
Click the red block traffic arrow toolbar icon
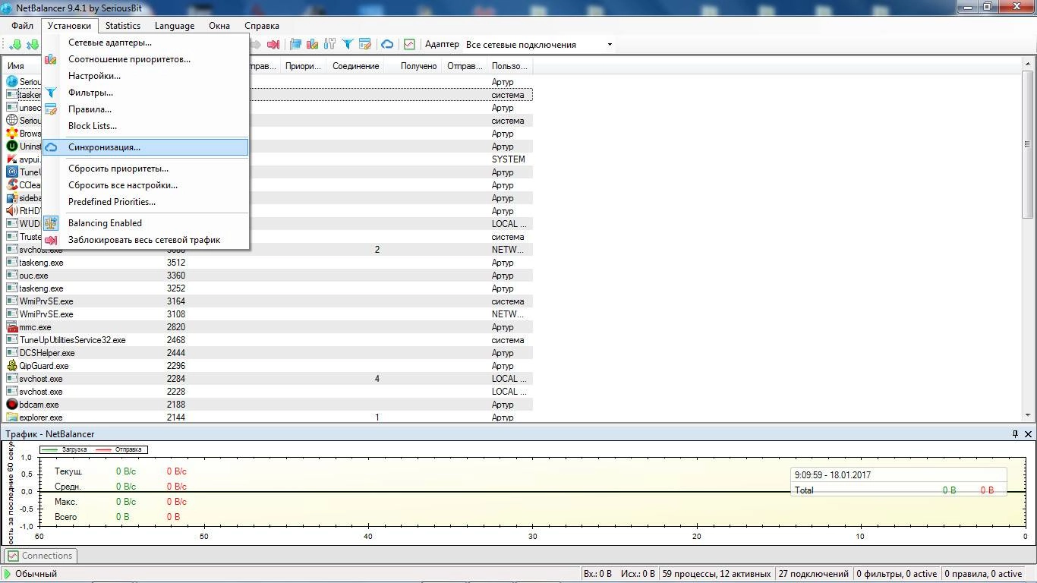point(274,45)
